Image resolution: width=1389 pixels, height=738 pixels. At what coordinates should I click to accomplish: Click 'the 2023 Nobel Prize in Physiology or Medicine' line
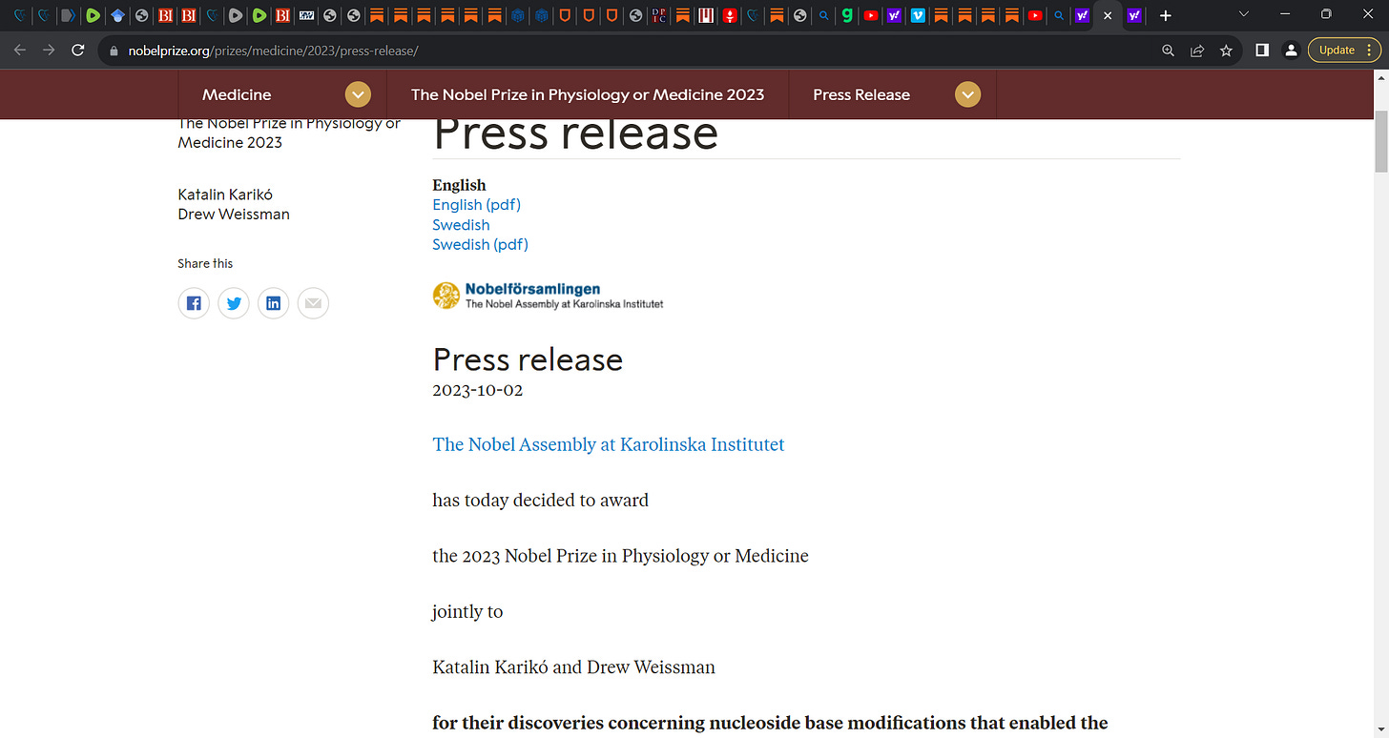pyautogui.click(x=620, y=556)
